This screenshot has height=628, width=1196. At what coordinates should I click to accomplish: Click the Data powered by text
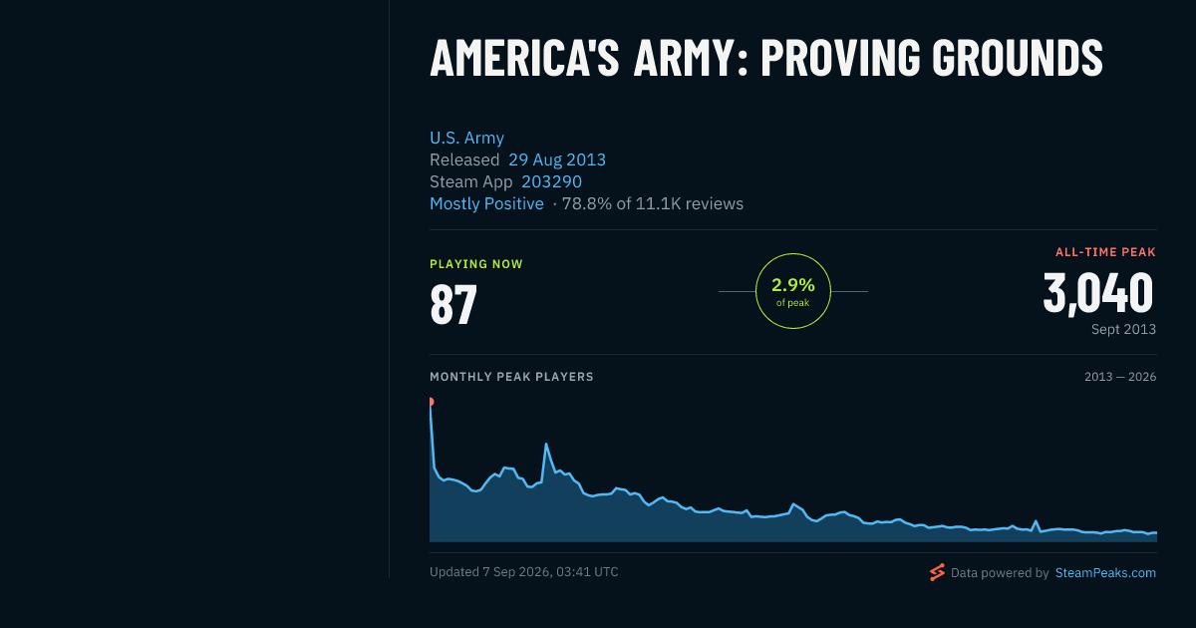1000,573
